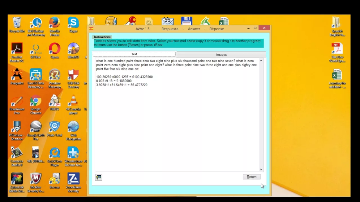360x202 pixels.
Task: Select the Learning the addition Excel file
Action: [337, 79]
